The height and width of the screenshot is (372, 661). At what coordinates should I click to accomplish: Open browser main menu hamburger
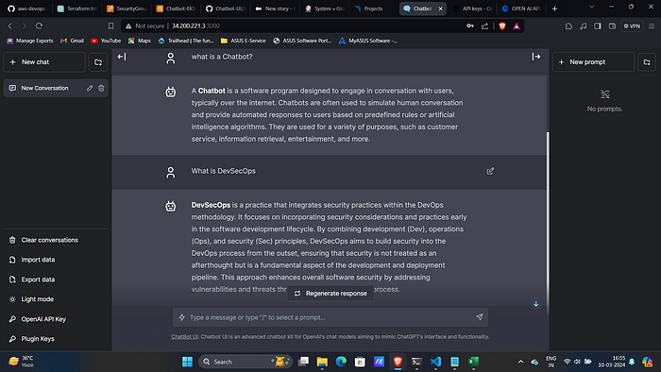tap(652, 26)
